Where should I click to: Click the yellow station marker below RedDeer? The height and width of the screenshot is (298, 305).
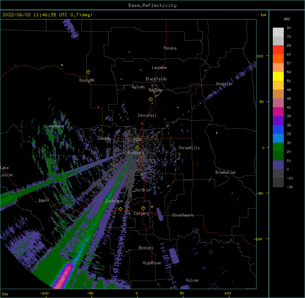point(150,99)
